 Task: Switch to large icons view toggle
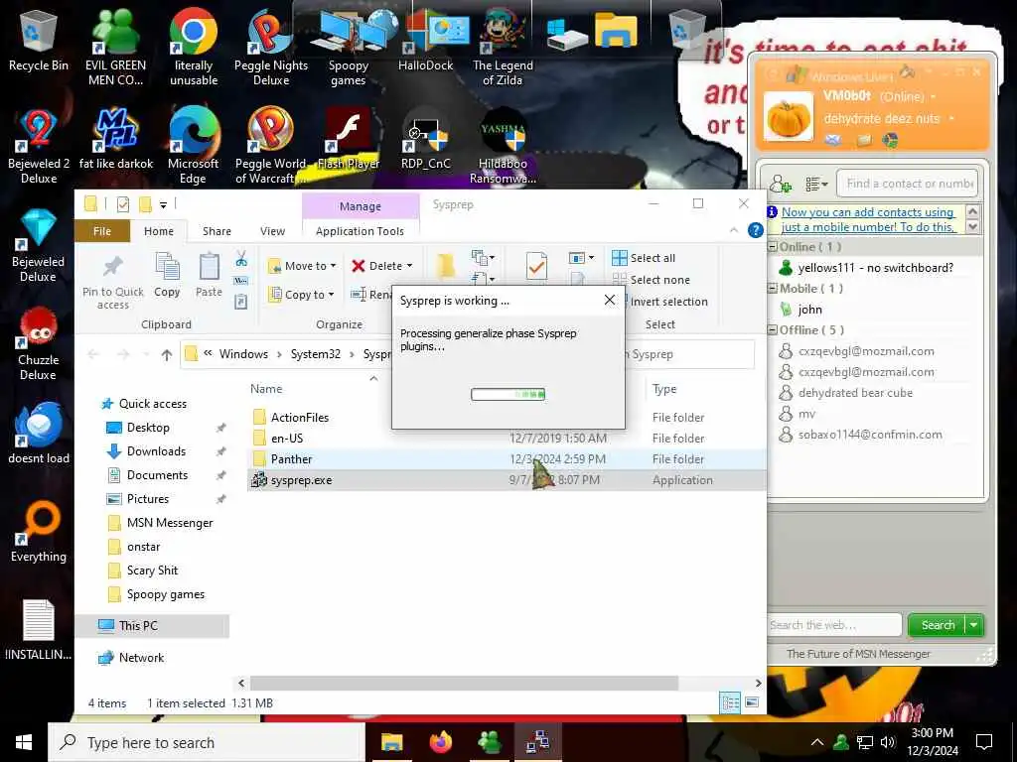coord(752,702)
